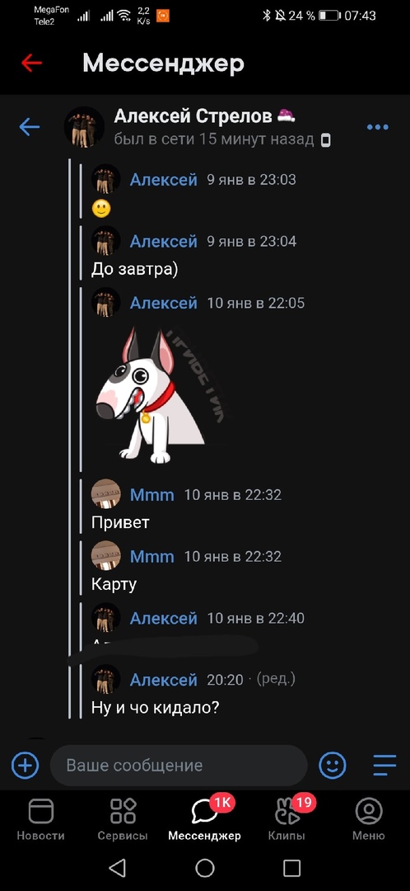Tap the Ваше сообщение input field
Image resolution: width=410 pixels, height=891 pixels.
(x=179, y=766)
